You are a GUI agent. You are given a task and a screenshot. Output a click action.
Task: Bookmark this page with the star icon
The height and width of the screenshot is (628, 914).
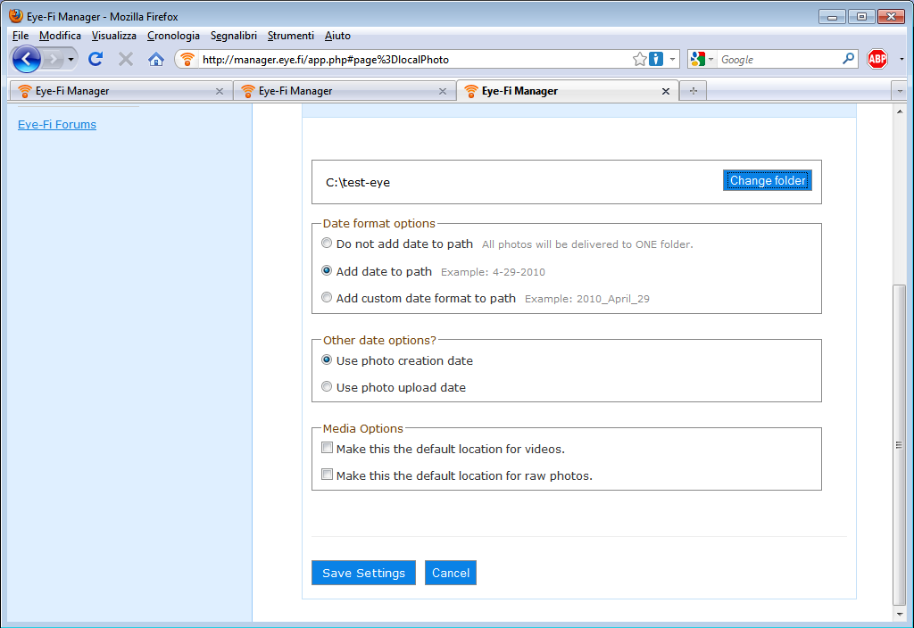pos(639,60)
